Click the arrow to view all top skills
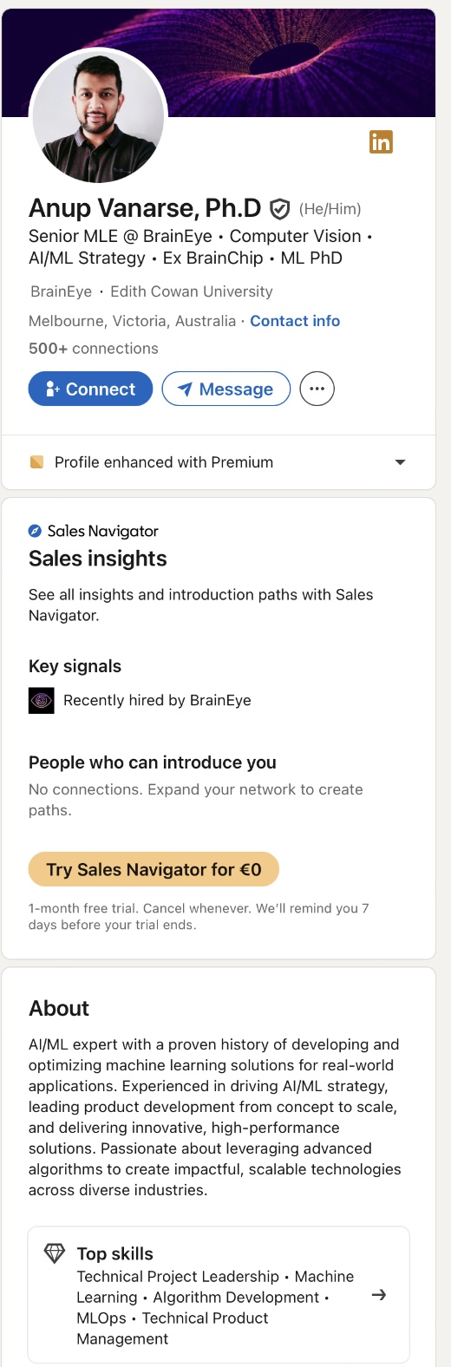The height and width of the screenshot is (1367, 451). point(378,1295)
